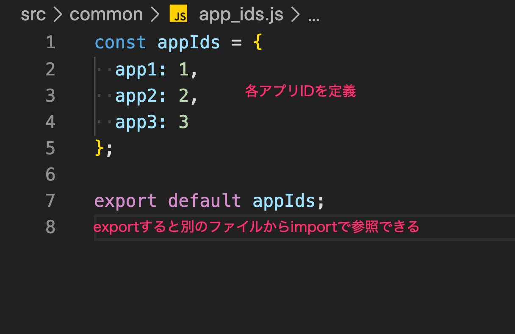Image resolution: width=515 pixels, height=334 pixels.
Task: Click the app3 property key
Action: point(136,122)
